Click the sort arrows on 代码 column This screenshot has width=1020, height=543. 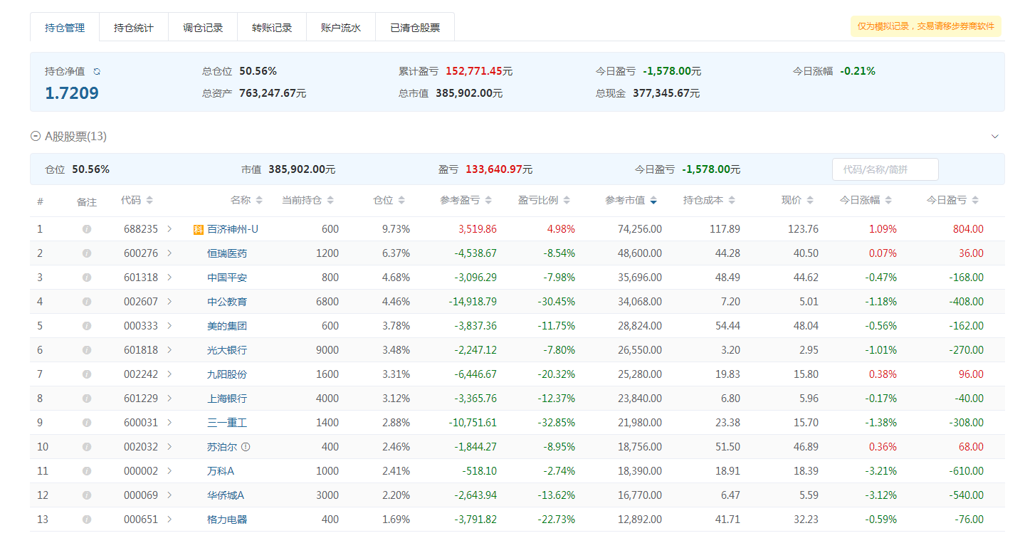click(x=149, y=201)
